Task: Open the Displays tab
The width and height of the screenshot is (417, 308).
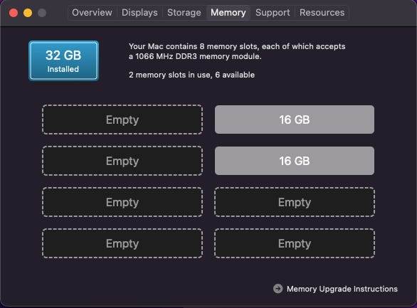Action: pyautogui.click(x=139, y=13)
